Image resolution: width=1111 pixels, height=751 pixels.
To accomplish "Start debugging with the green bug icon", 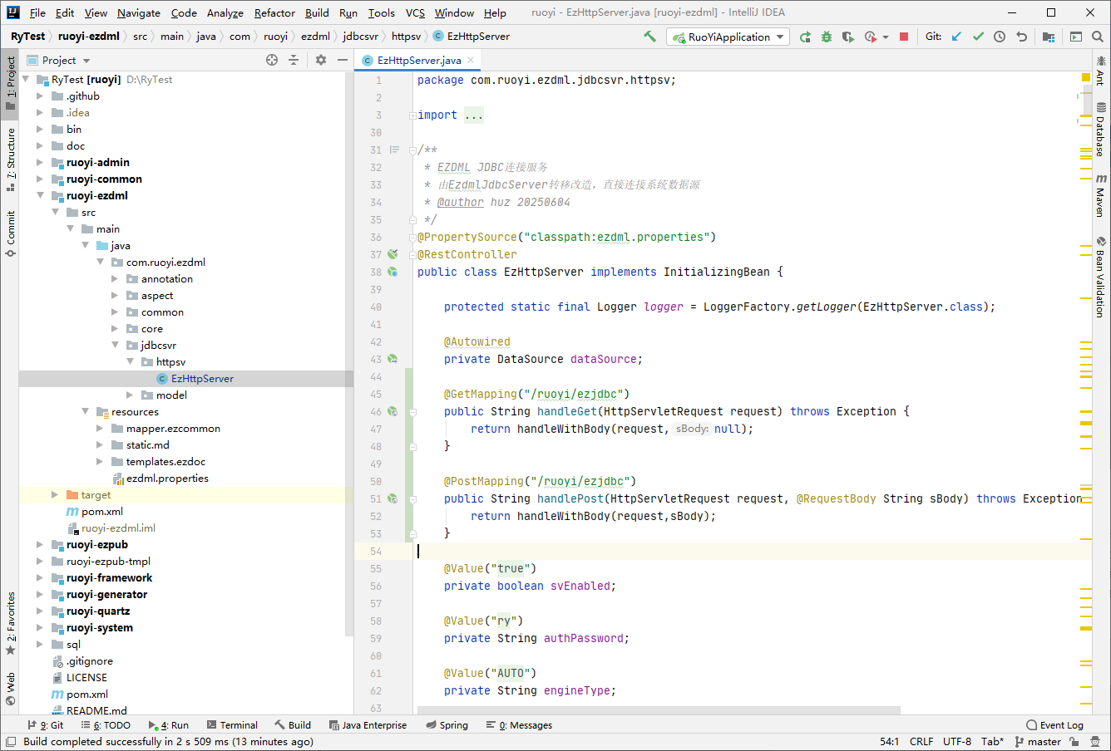I will click(x=827, y=37).
